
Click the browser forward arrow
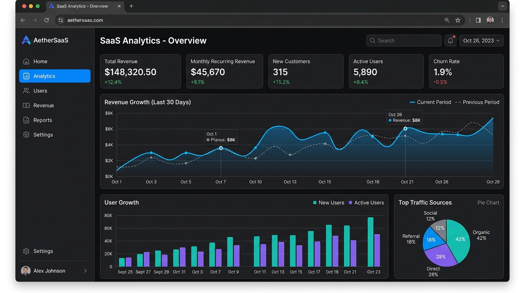pyautogui.click(x=35, y=20)
